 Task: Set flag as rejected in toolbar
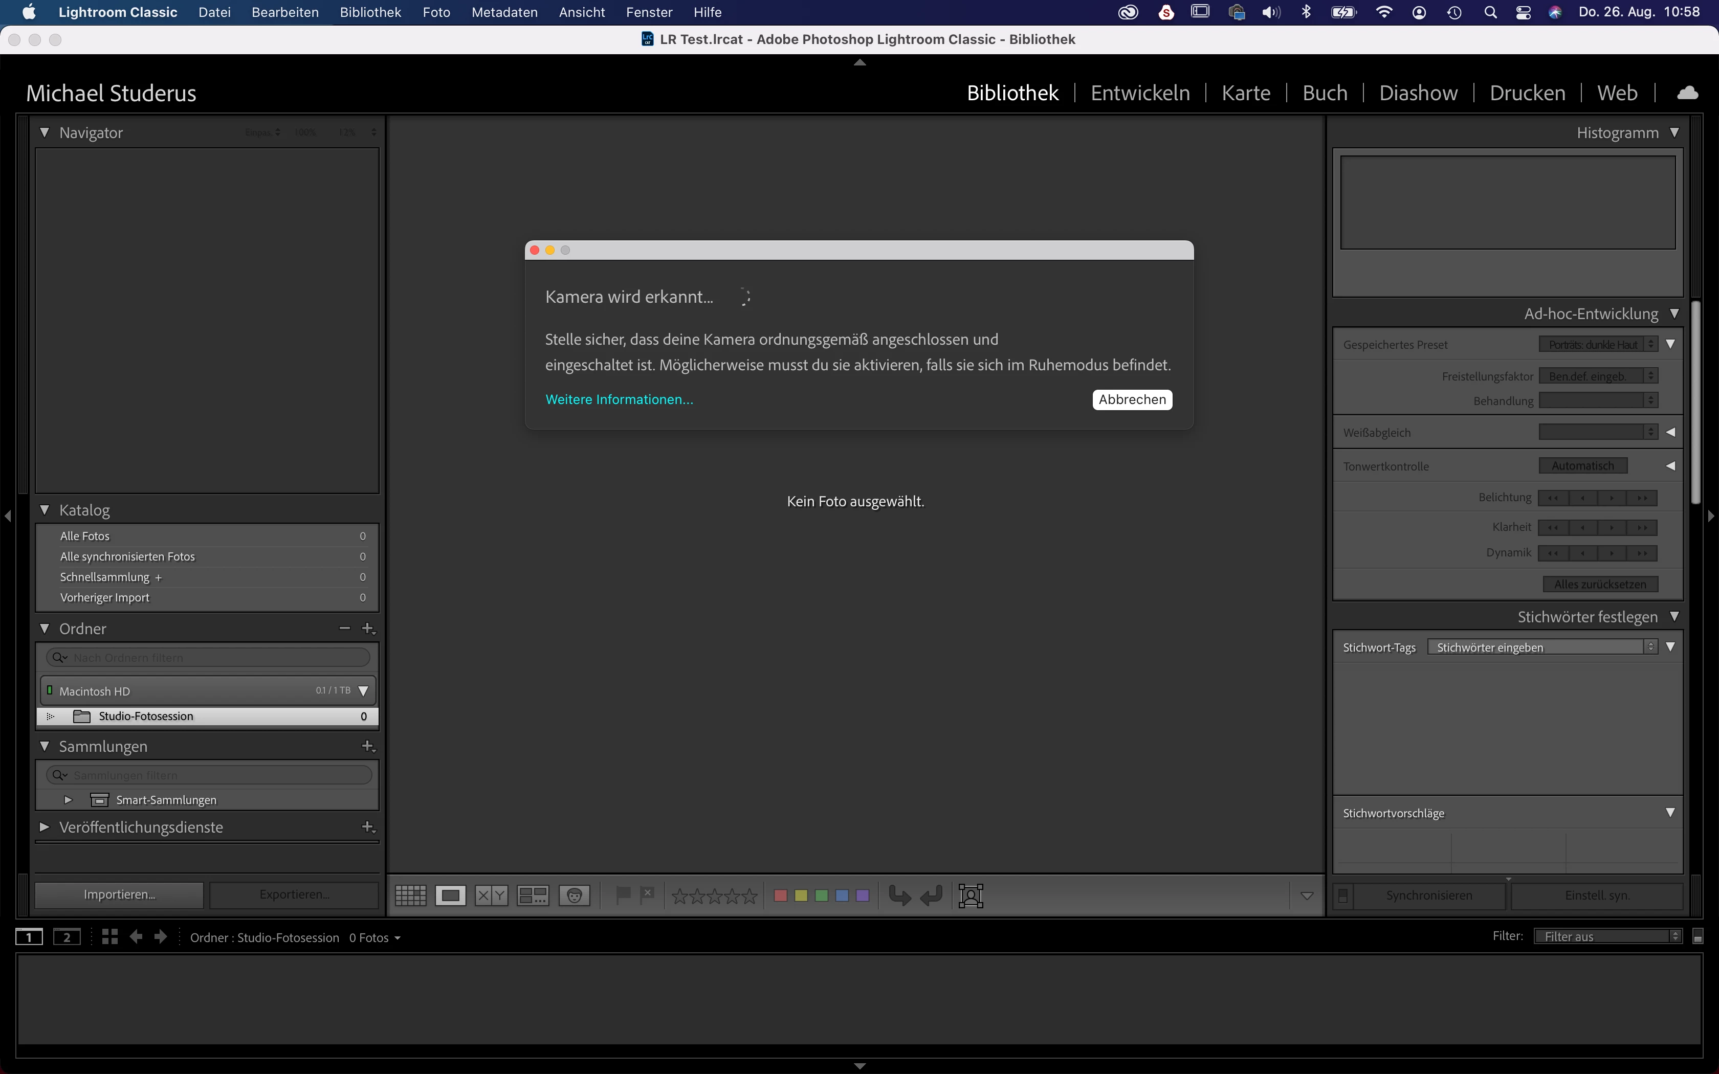pyautogui.click(x=647, y=895)
